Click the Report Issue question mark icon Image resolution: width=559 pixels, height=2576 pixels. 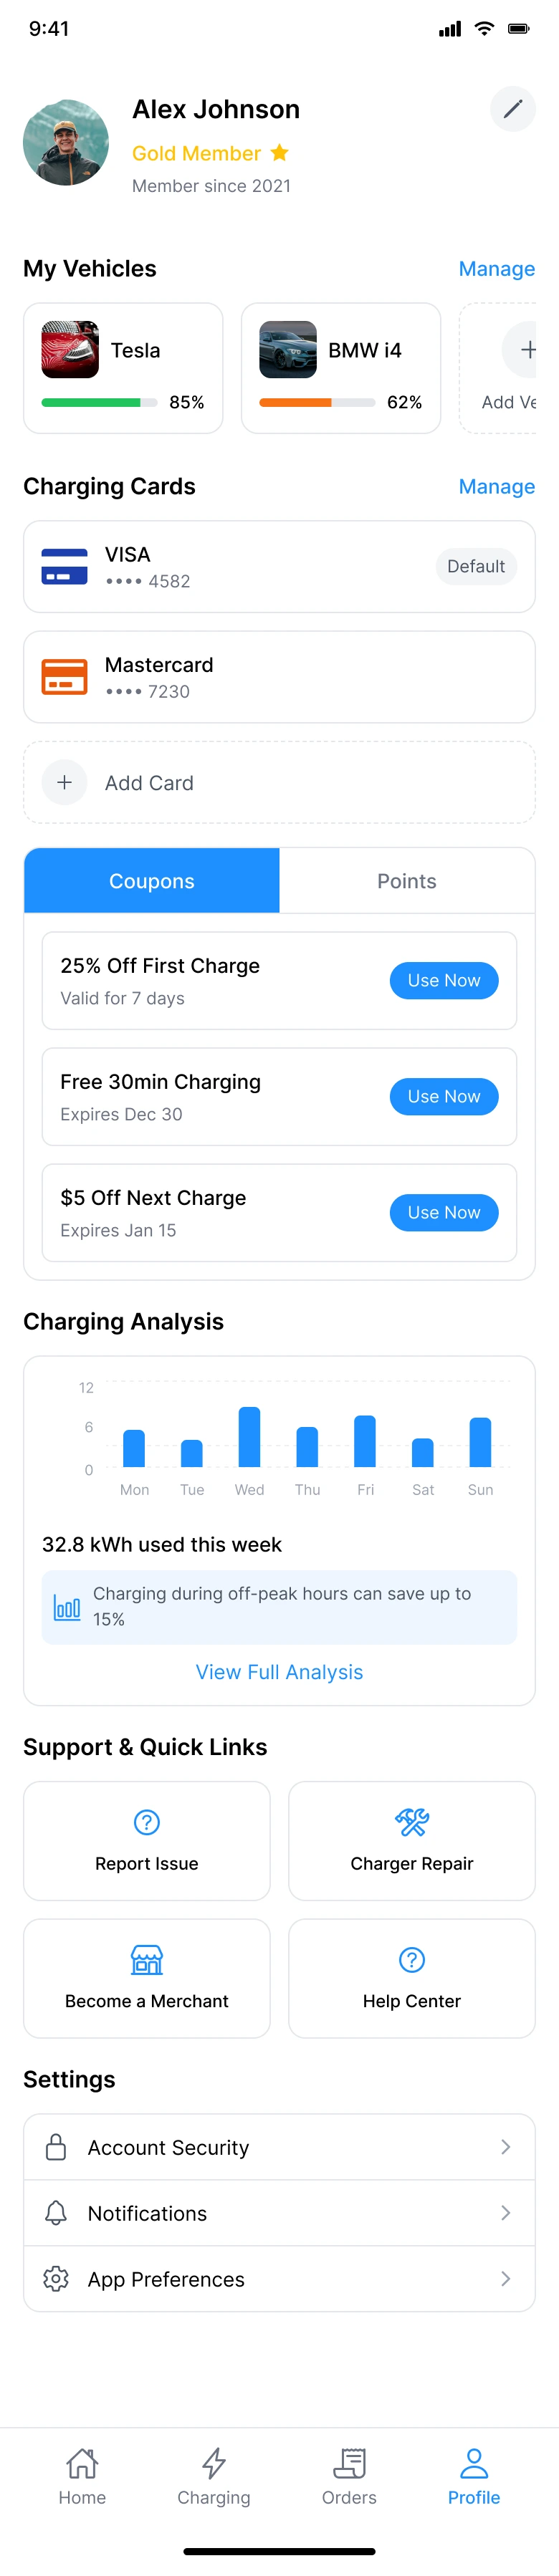147,1822
